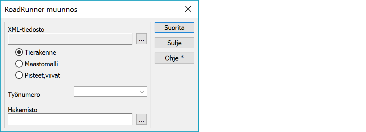The height and width of the screenshot is (132, 366).
Task: Click the Hakemisto label text
Action: click(x=23, y=110)
